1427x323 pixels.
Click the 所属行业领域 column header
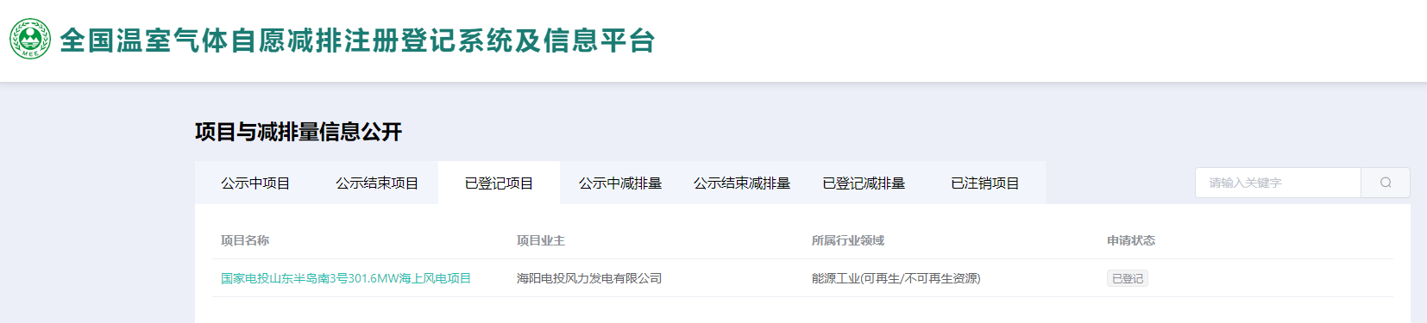[x=848, y=240]
